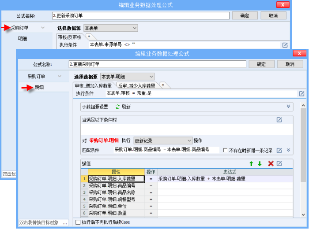Select cell 采购订单.明细.商品编号
The image size is (309, 229).
coord(116,185)
